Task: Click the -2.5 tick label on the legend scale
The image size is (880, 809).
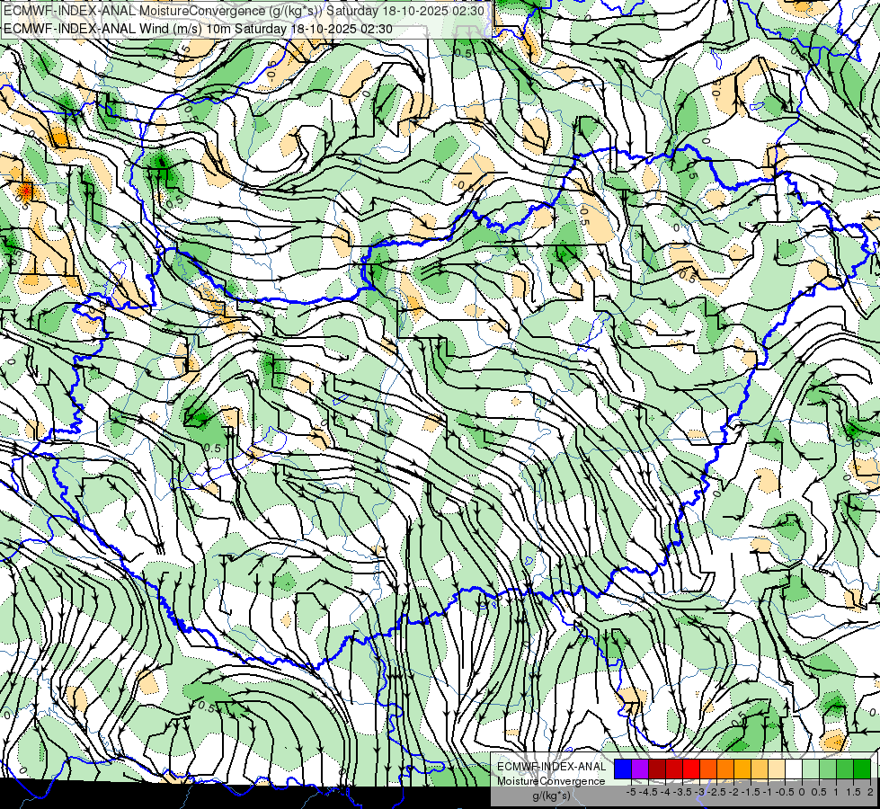Action: 716,792
